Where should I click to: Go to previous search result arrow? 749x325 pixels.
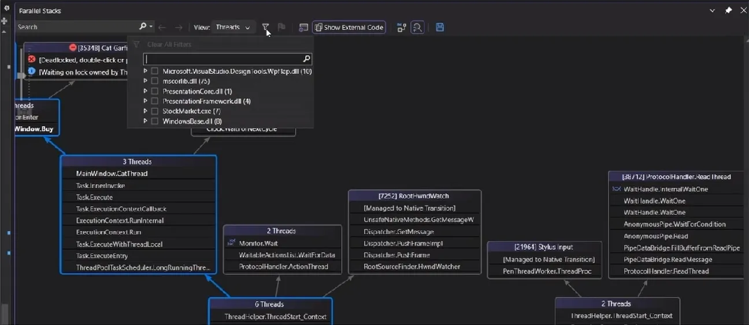tap(162, 27)
